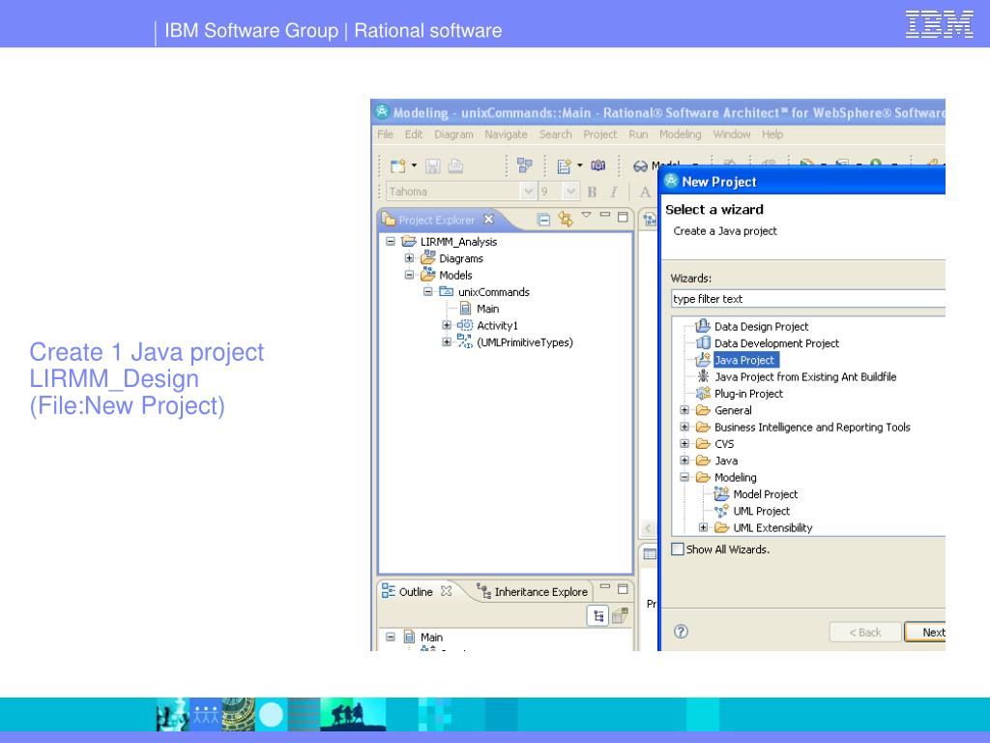Switch to the Inheritance Explorer tab
This screenshot has width=990, height=743.
[x=533, y=591]
